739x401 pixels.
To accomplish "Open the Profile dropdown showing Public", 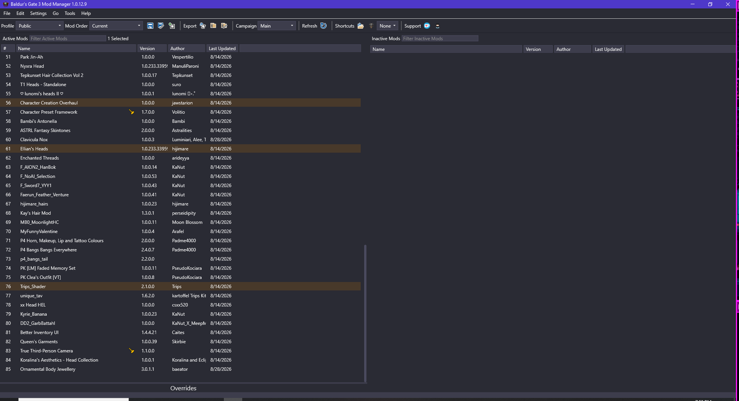I will (x=39, y=26).
